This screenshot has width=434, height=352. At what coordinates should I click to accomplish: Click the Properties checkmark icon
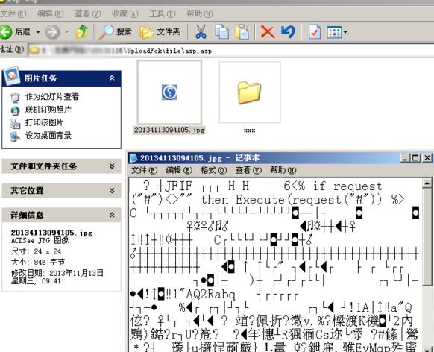315,32
